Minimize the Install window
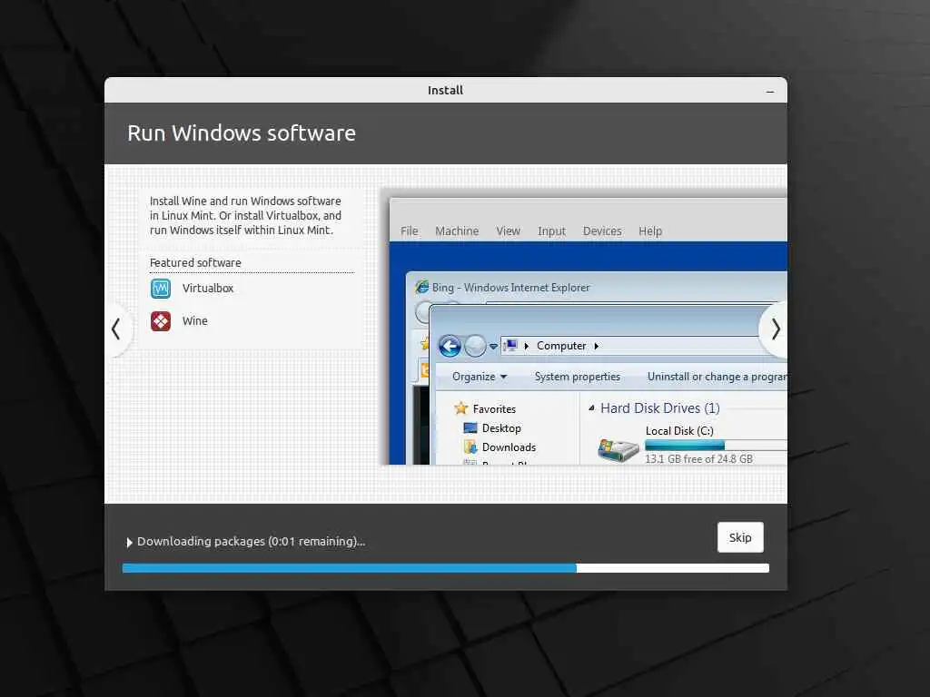The height and width of the screenshot is (697, 930). tap(770, 92)
